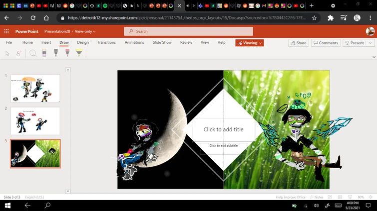This screenshot has height=211, width=377.
Task: Switch to Normal view in status bar
Action: click(x=330, y=197)
